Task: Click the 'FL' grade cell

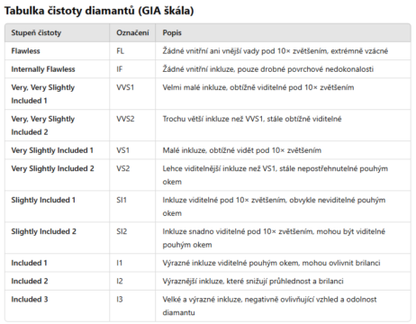Action: [120, 51]
